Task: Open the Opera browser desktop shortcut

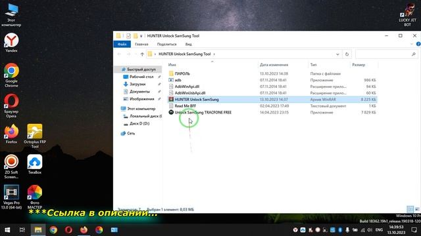Action: [11, 106]
